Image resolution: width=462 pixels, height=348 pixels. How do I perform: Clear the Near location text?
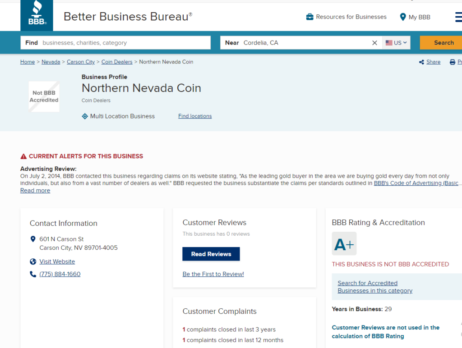coord(374,43)
